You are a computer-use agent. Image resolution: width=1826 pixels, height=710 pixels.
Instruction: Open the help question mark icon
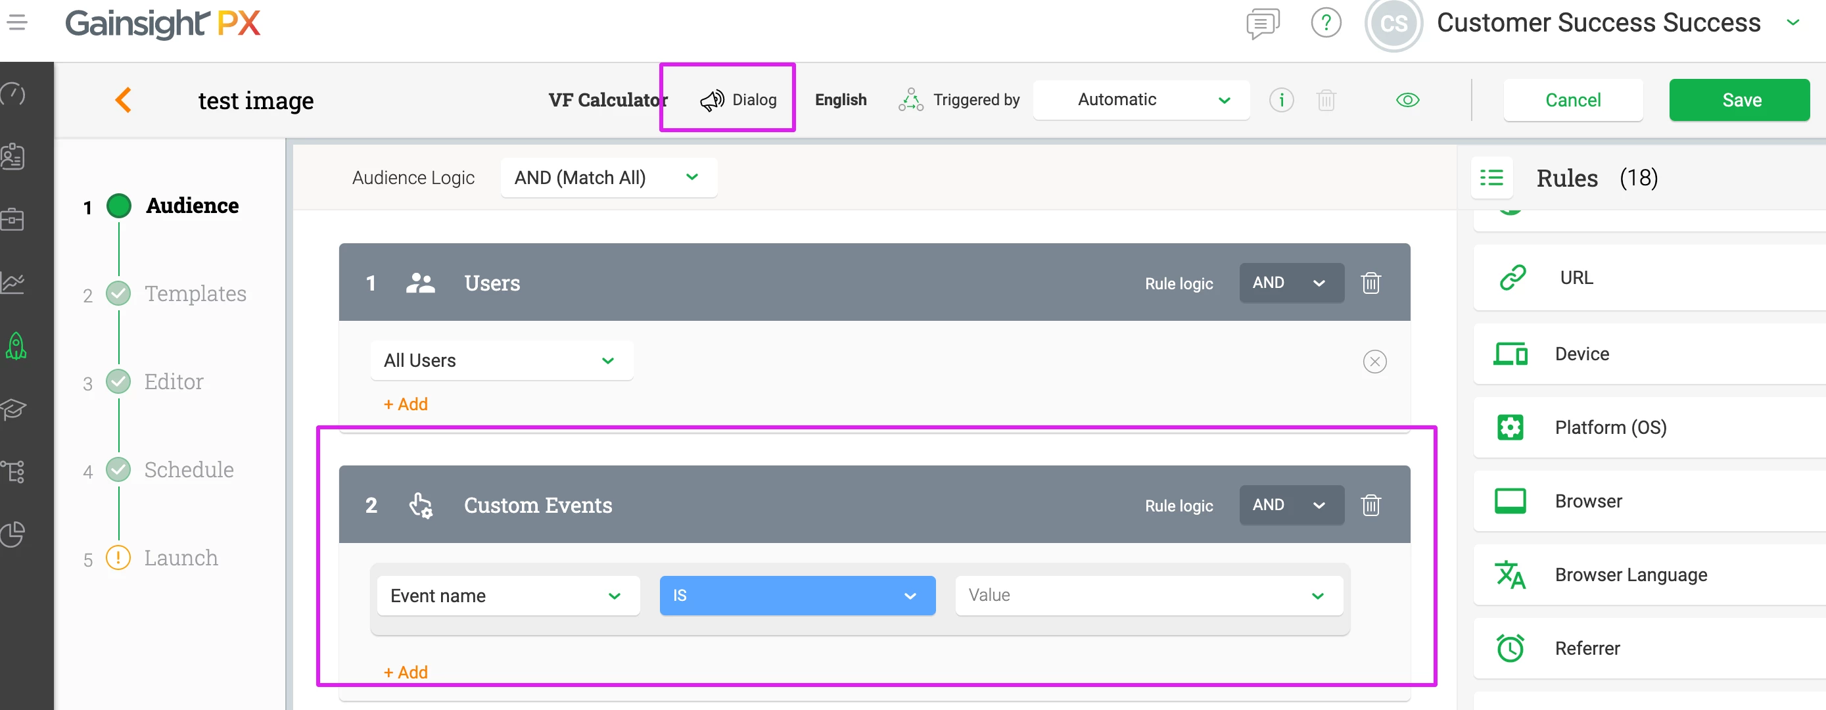(1326, 24)
